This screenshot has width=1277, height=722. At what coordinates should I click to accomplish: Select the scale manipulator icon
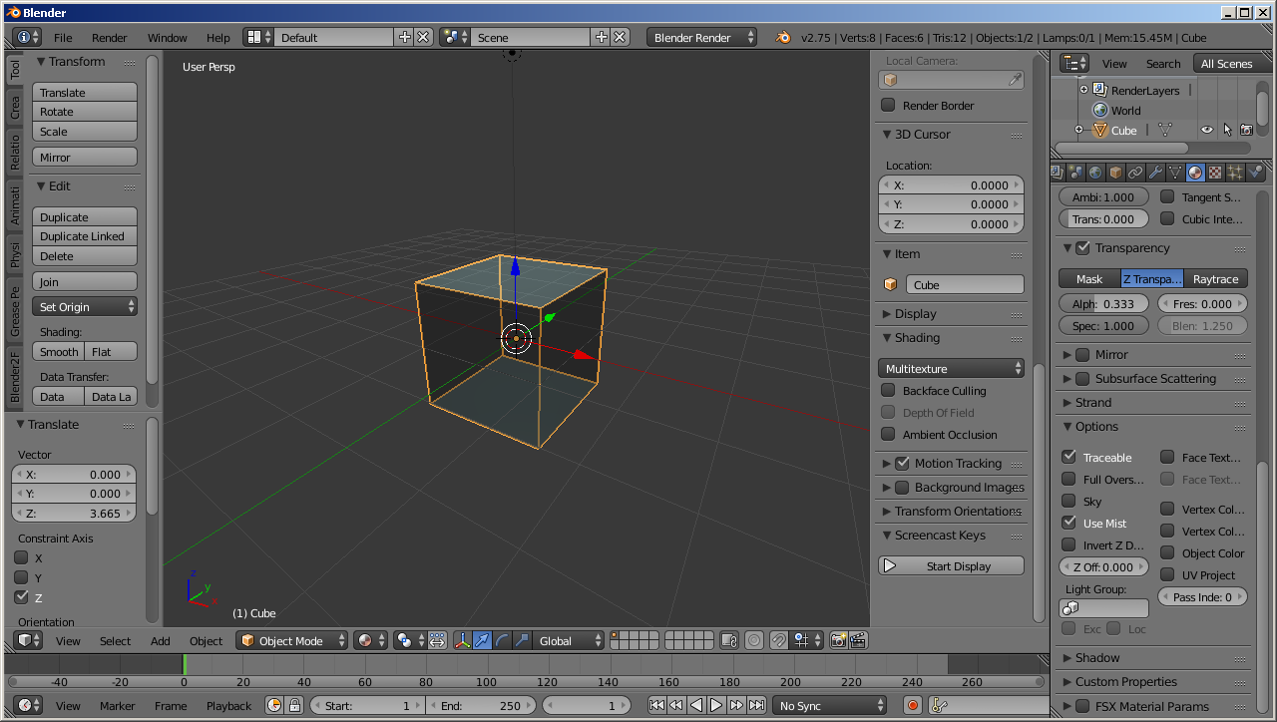[522, 640]
